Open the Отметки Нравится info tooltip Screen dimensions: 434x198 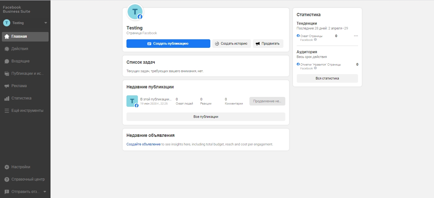pos(315,68)
